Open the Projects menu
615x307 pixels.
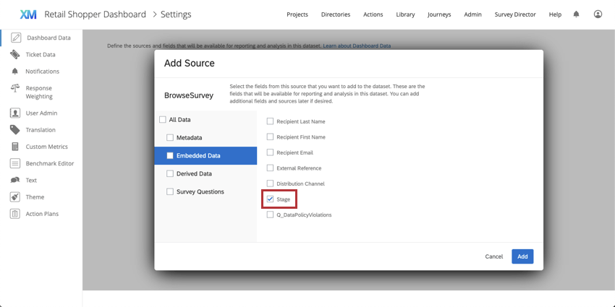point(297,14)
